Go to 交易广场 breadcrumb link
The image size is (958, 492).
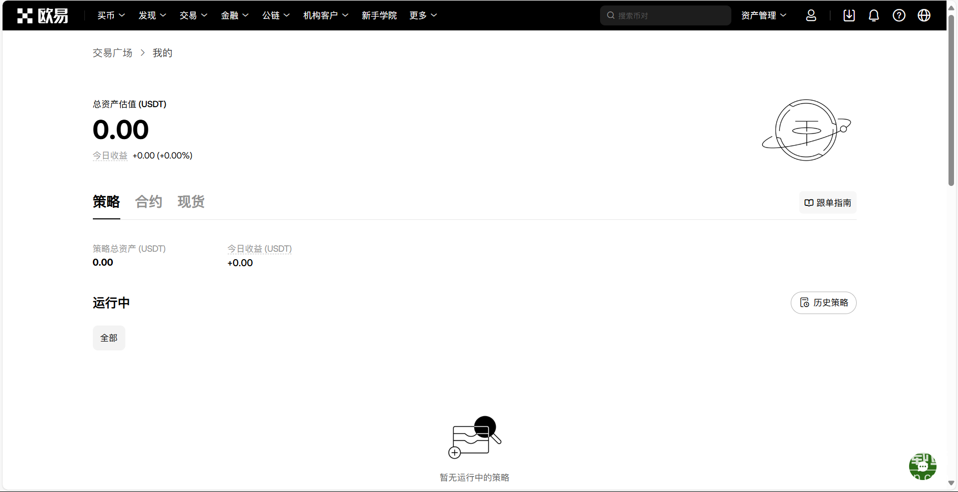coord(112,53)
